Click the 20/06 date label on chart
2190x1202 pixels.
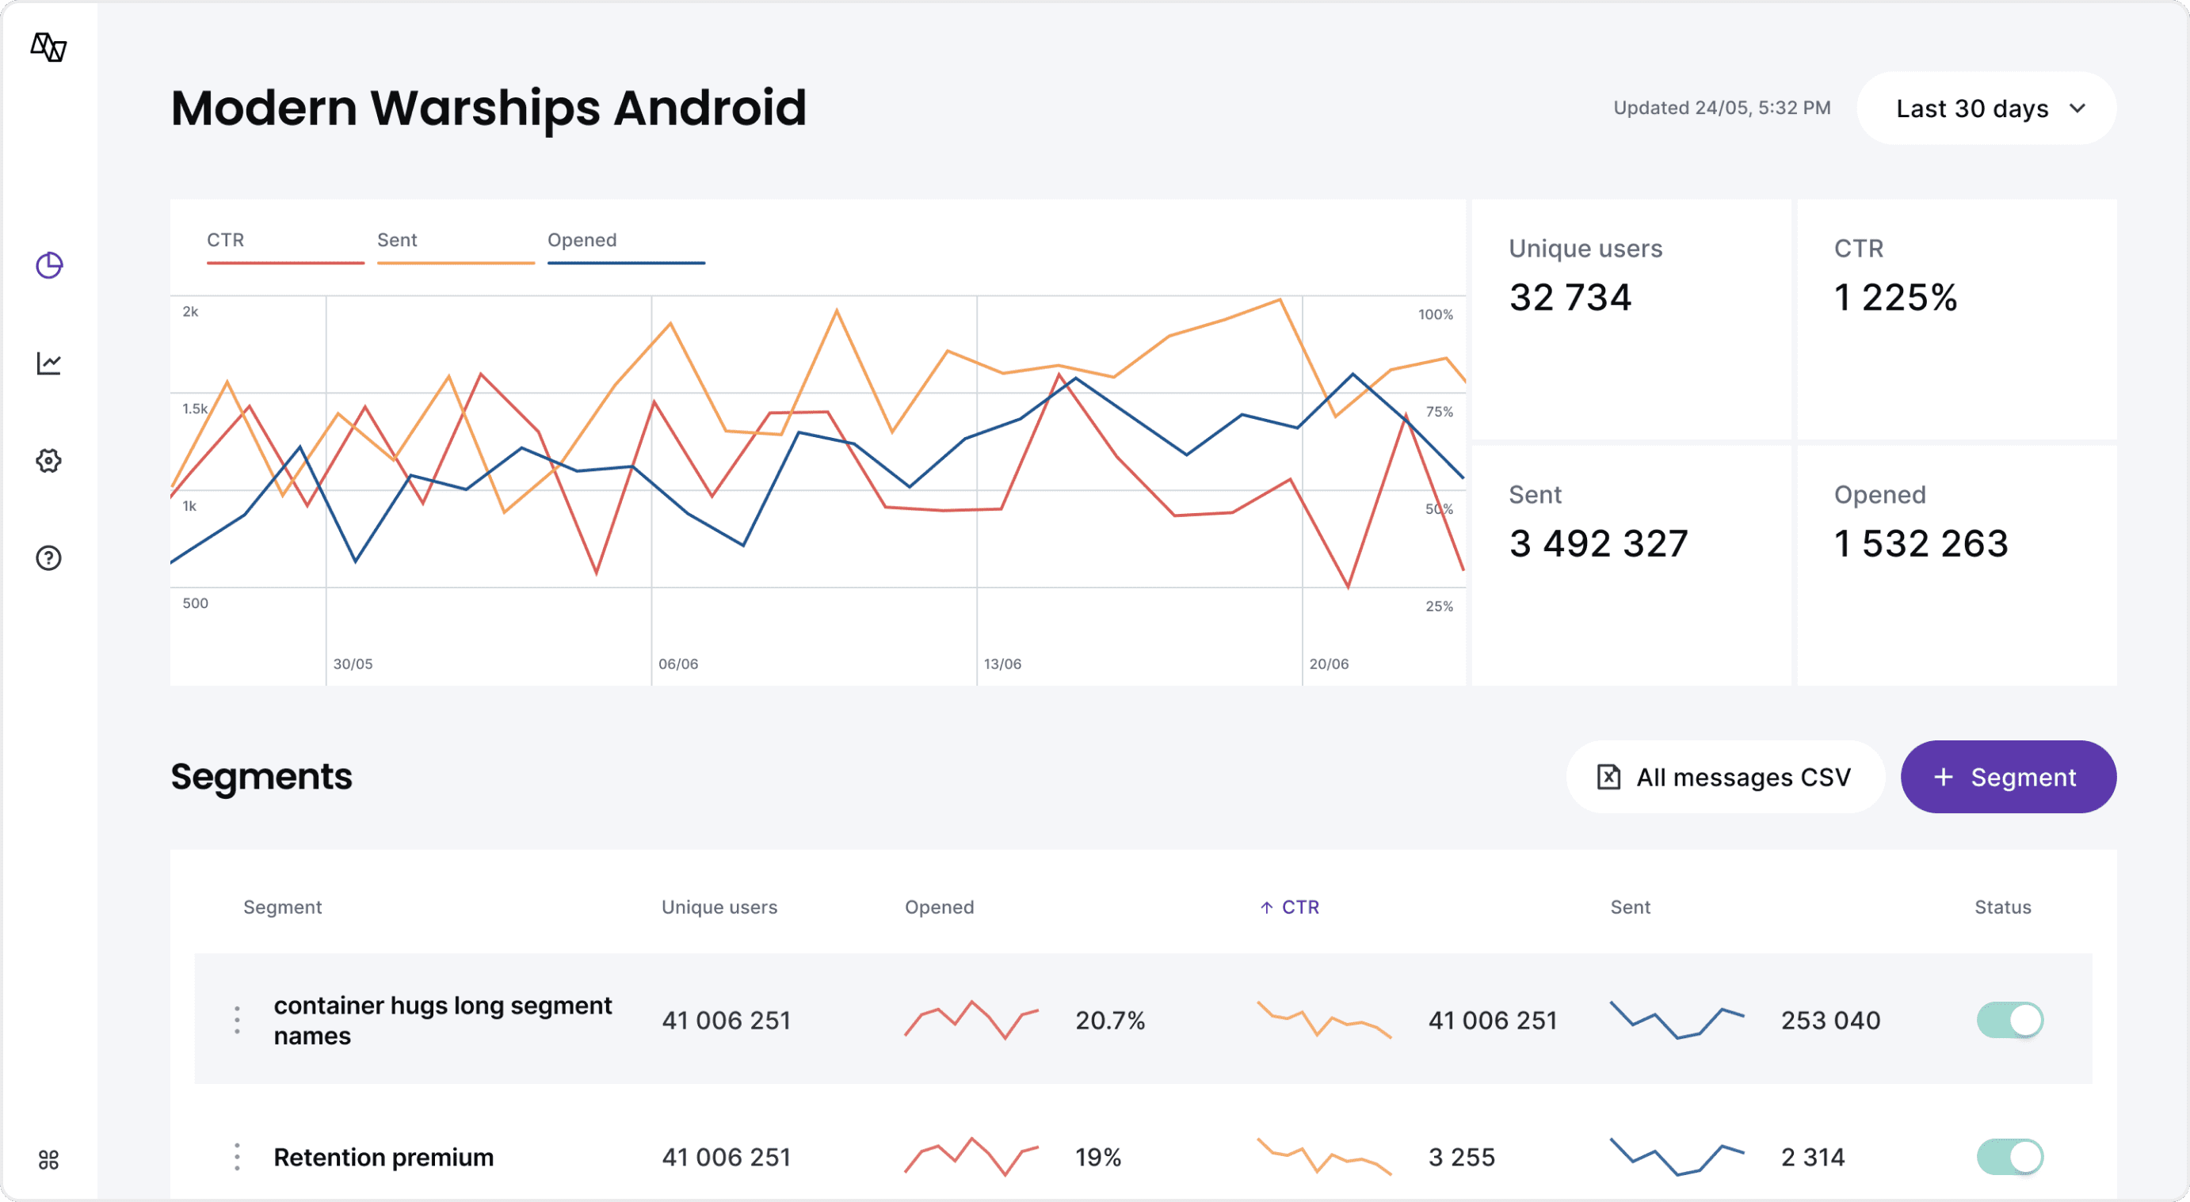tap(1329, 664)
